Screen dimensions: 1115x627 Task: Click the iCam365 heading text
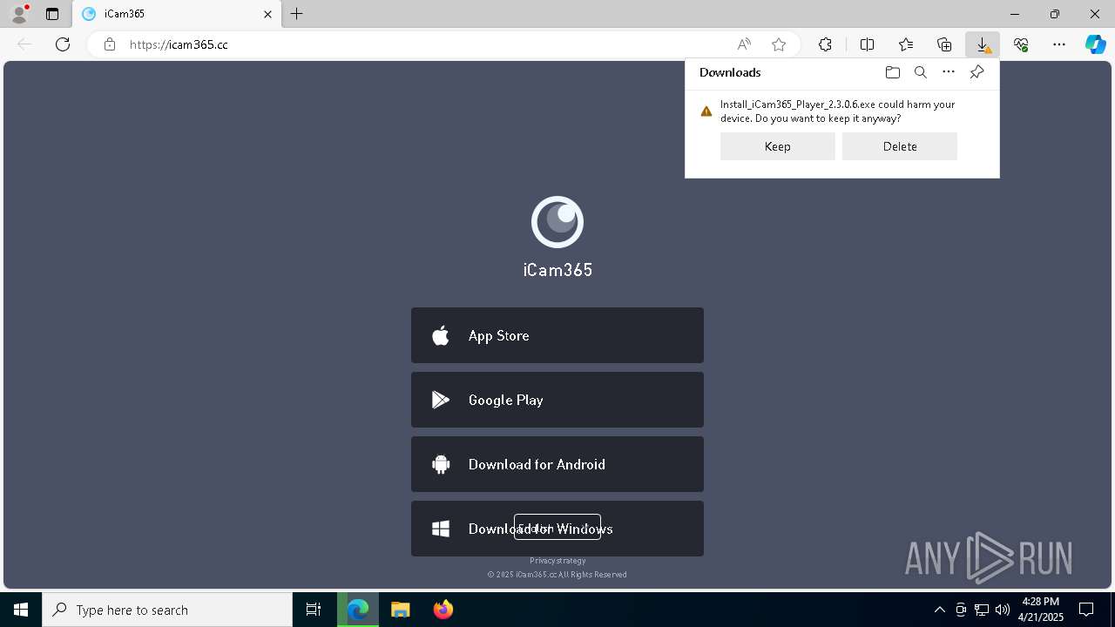tap(557, 270)
